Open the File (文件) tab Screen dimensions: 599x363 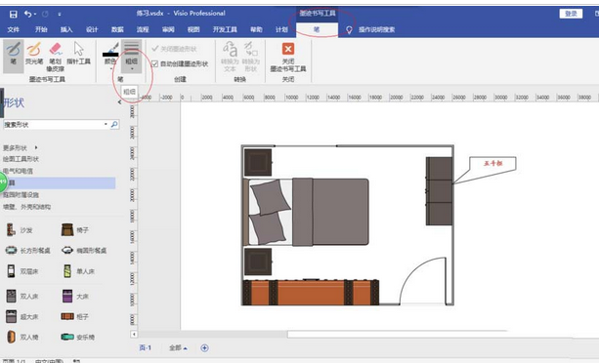click(14, 29)
